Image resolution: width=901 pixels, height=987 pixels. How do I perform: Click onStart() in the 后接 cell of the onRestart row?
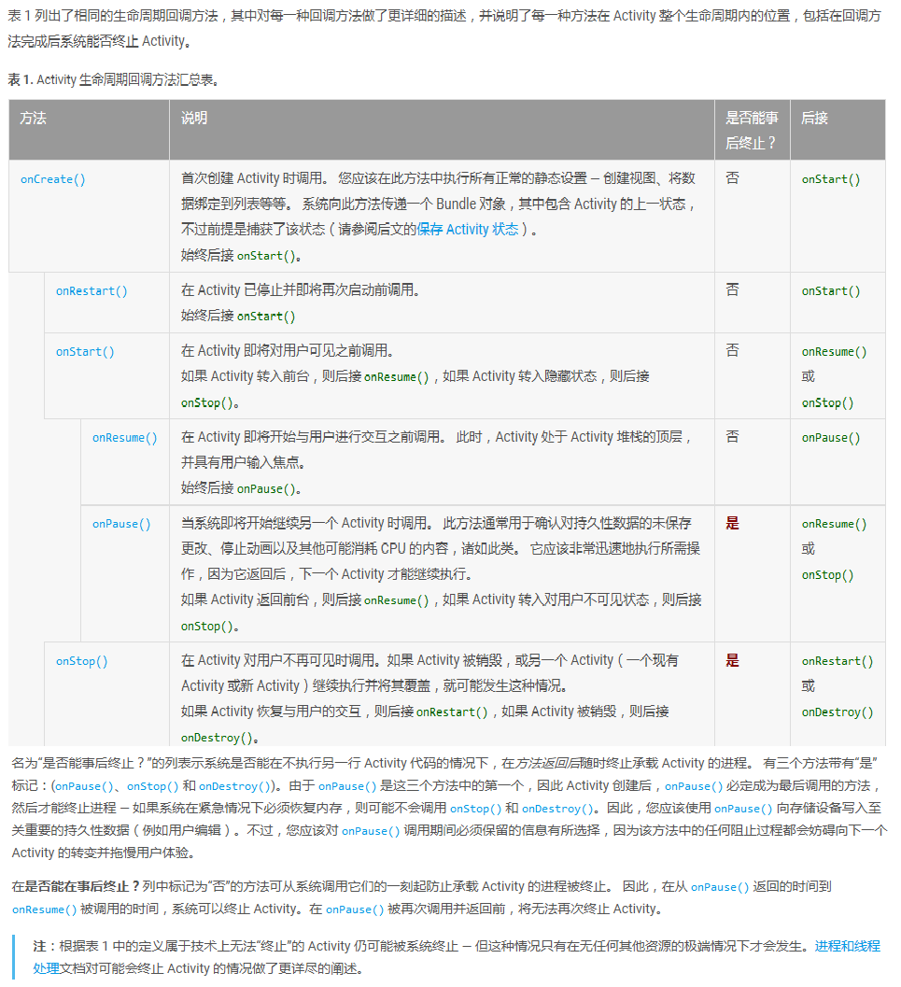pos(831,290)
